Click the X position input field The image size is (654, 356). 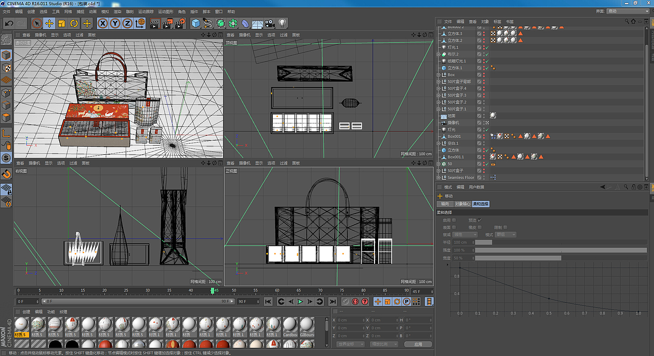click(350, 320)
